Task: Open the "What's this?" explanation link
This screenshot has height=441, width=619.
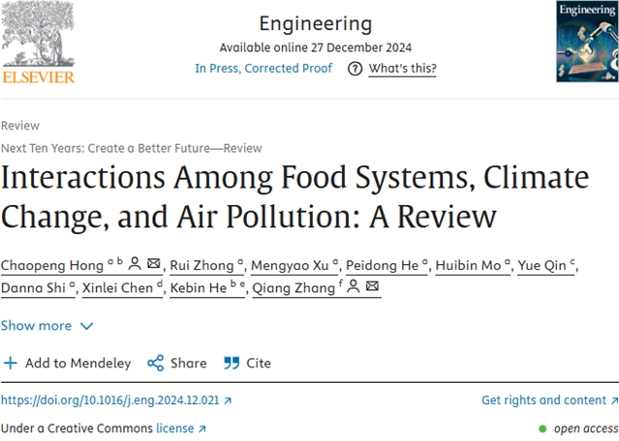Action: point(402,69)
